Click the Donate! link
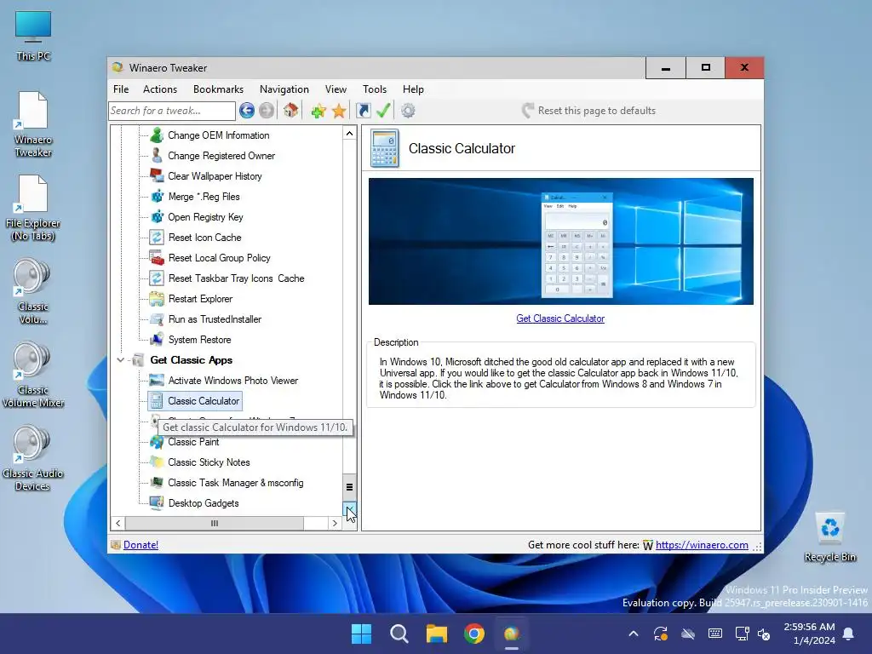 [x=141, y=545]
